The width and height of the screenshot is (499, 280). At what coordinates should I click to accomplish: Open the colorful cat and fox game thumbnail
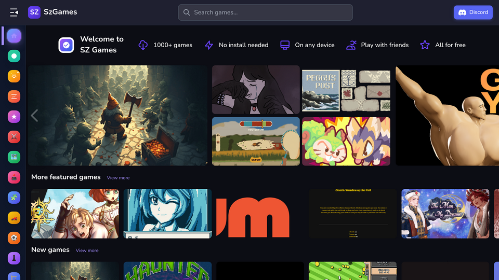coord(346,141)
